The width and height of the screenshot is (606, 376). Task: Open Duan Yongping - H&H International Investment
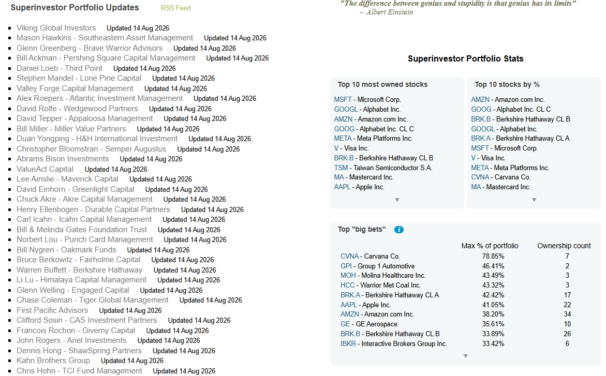(97, 139)
